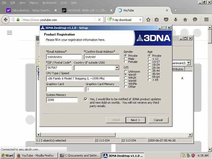The width and height of the screenshot is (212, 159).
Task: Open the Downloads arrow icon
Action: (x=175, y=20)
